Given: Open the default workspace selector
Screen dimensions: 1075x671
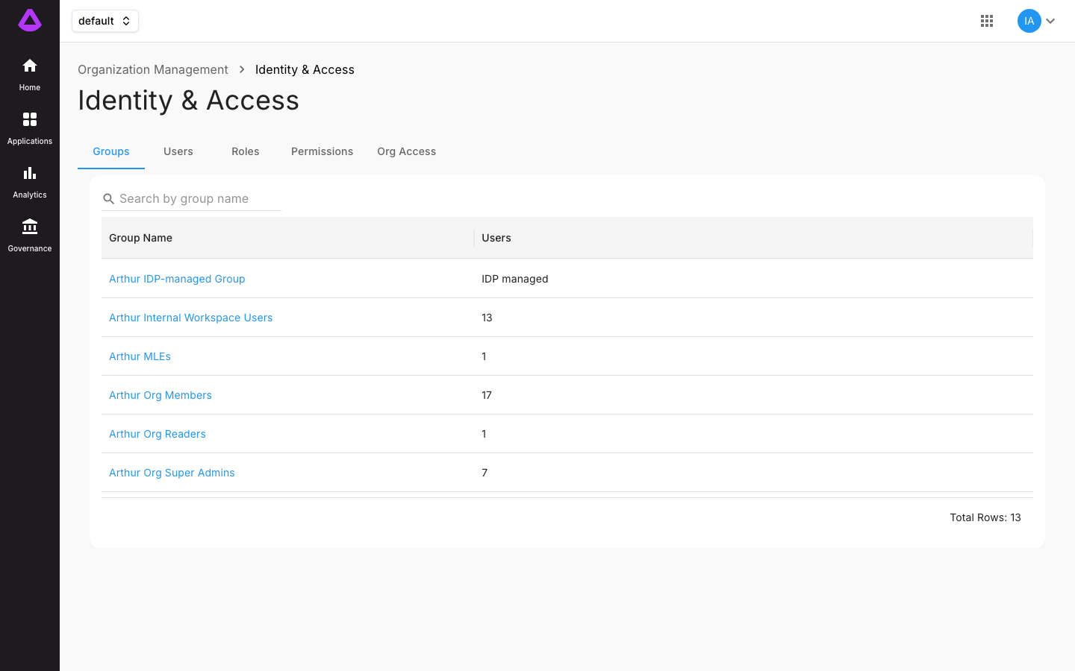Looking at the screenshot, I should coord(105,21).
